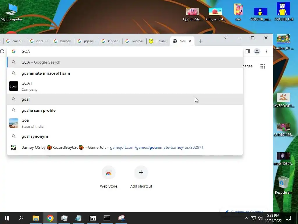
Task: Switch to the Online tab with smiley favicon
Action: point(158,41)
